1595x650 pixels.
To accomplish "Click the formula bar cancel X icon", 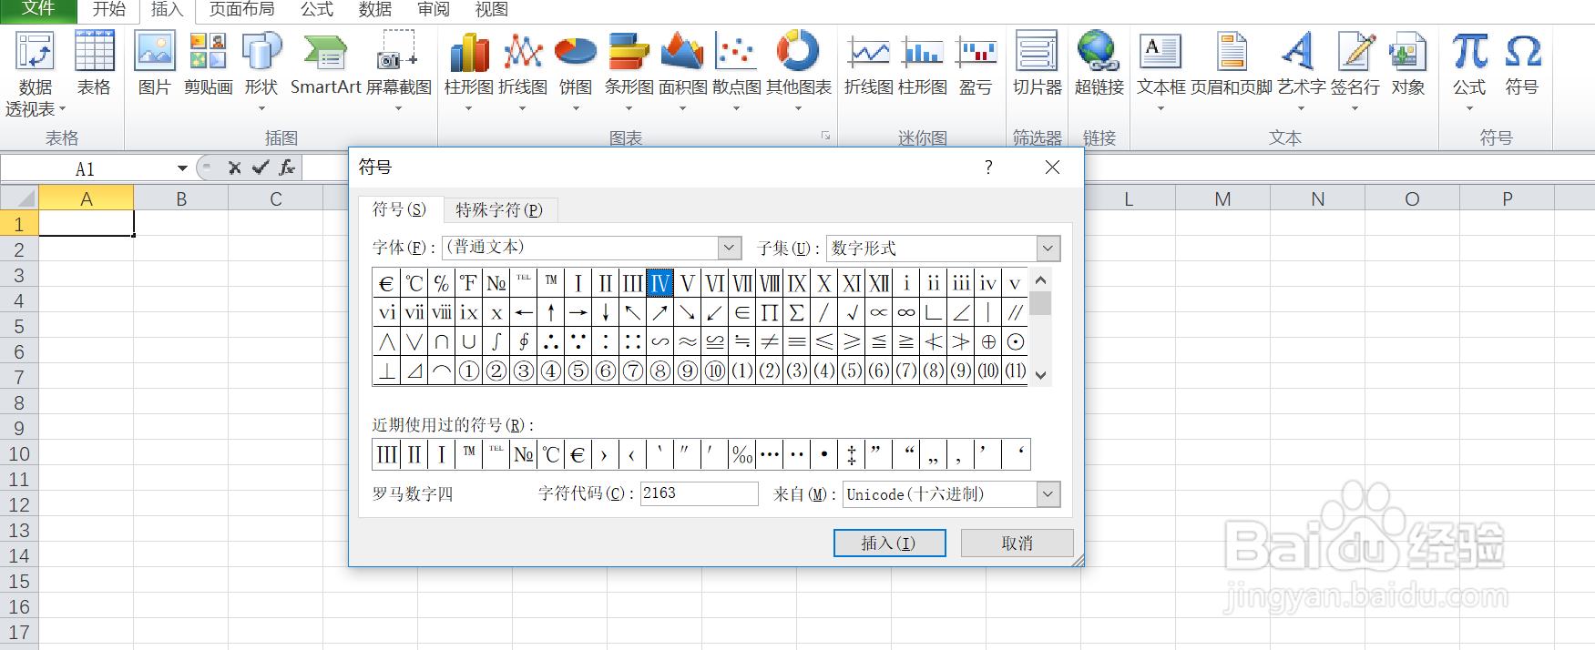I will point(234,168).
